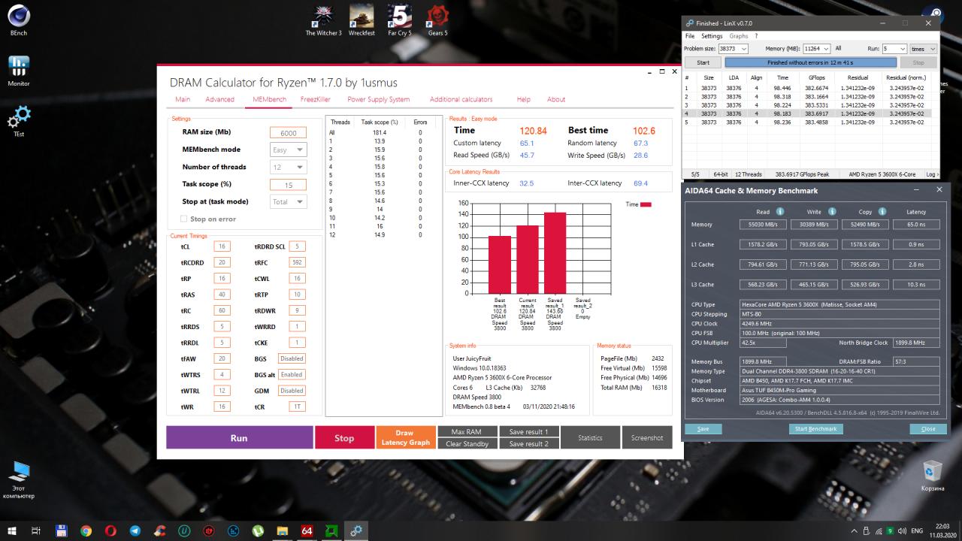Open the Windows Start menu
The width and height of the screenshot is (962, 541).
pos(12,530)
